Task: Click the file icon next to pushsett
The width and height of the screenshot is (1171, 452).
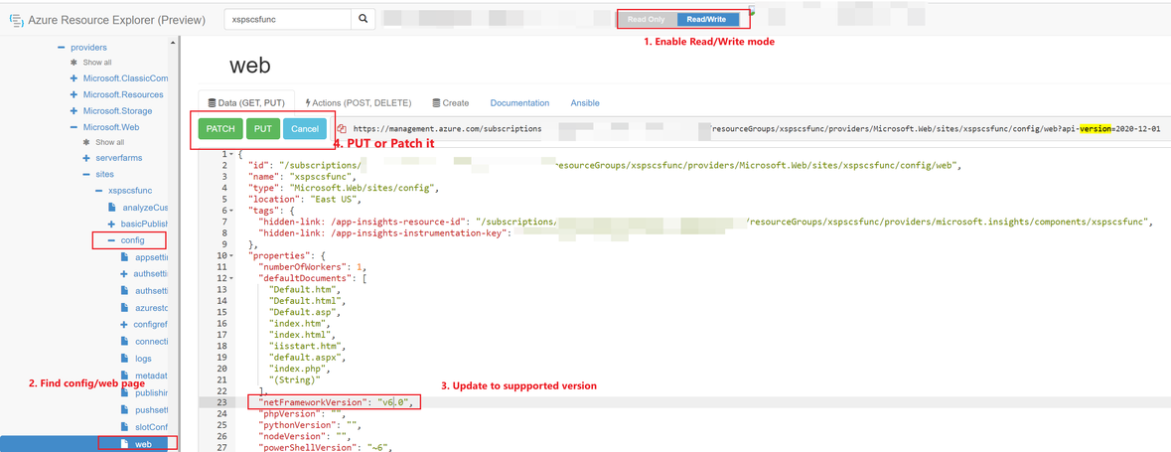Action: coord(125,410)
